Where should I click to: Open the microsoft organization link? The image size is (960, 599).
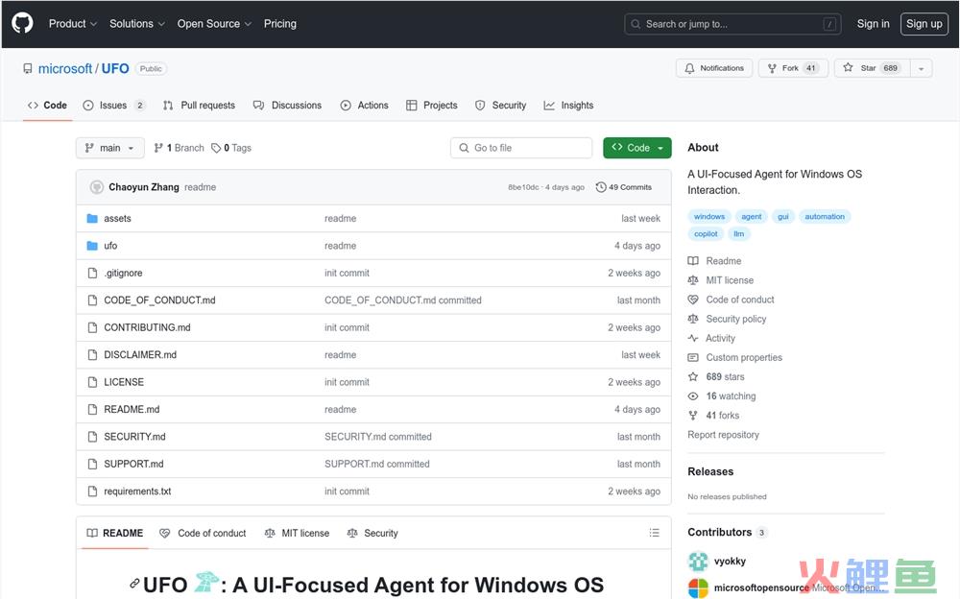click(x=65, y=68)
